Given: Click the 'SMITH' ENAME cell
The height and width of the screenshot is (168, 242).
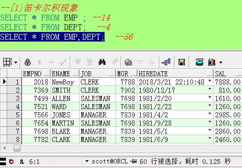Looking at the screenshot, I should click(x=65, y=90).
